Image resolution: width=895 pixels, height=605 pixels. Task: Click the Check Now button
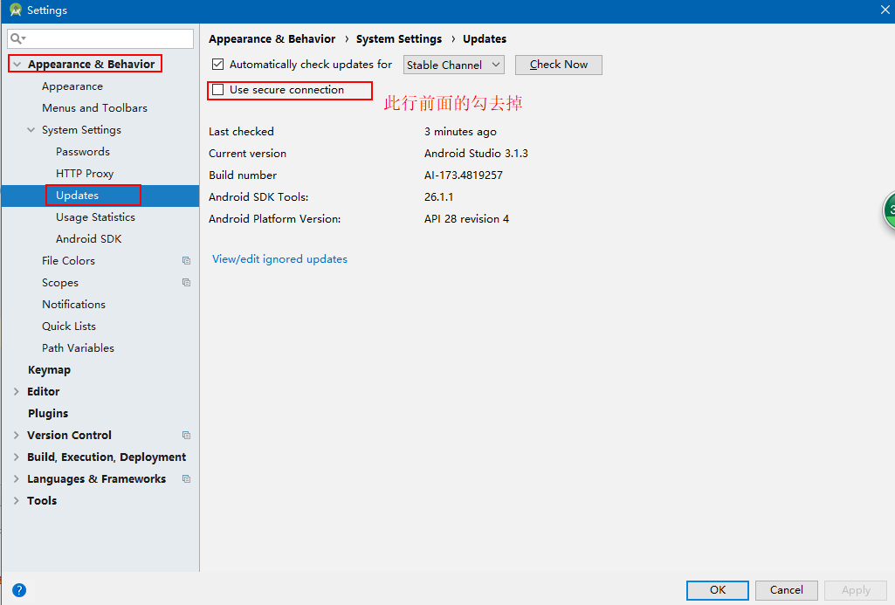click(558, 65)
